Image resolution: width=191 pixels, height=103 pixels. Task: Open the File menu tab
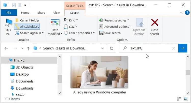pos(9,13)
